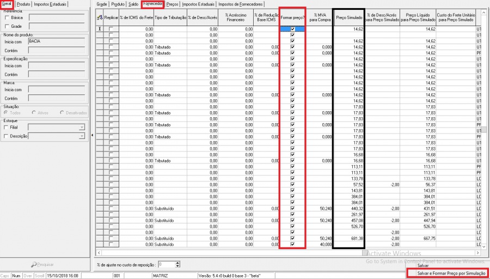
Task: Increase the ajuste no custo spinner
Action: tap(177, 262)
